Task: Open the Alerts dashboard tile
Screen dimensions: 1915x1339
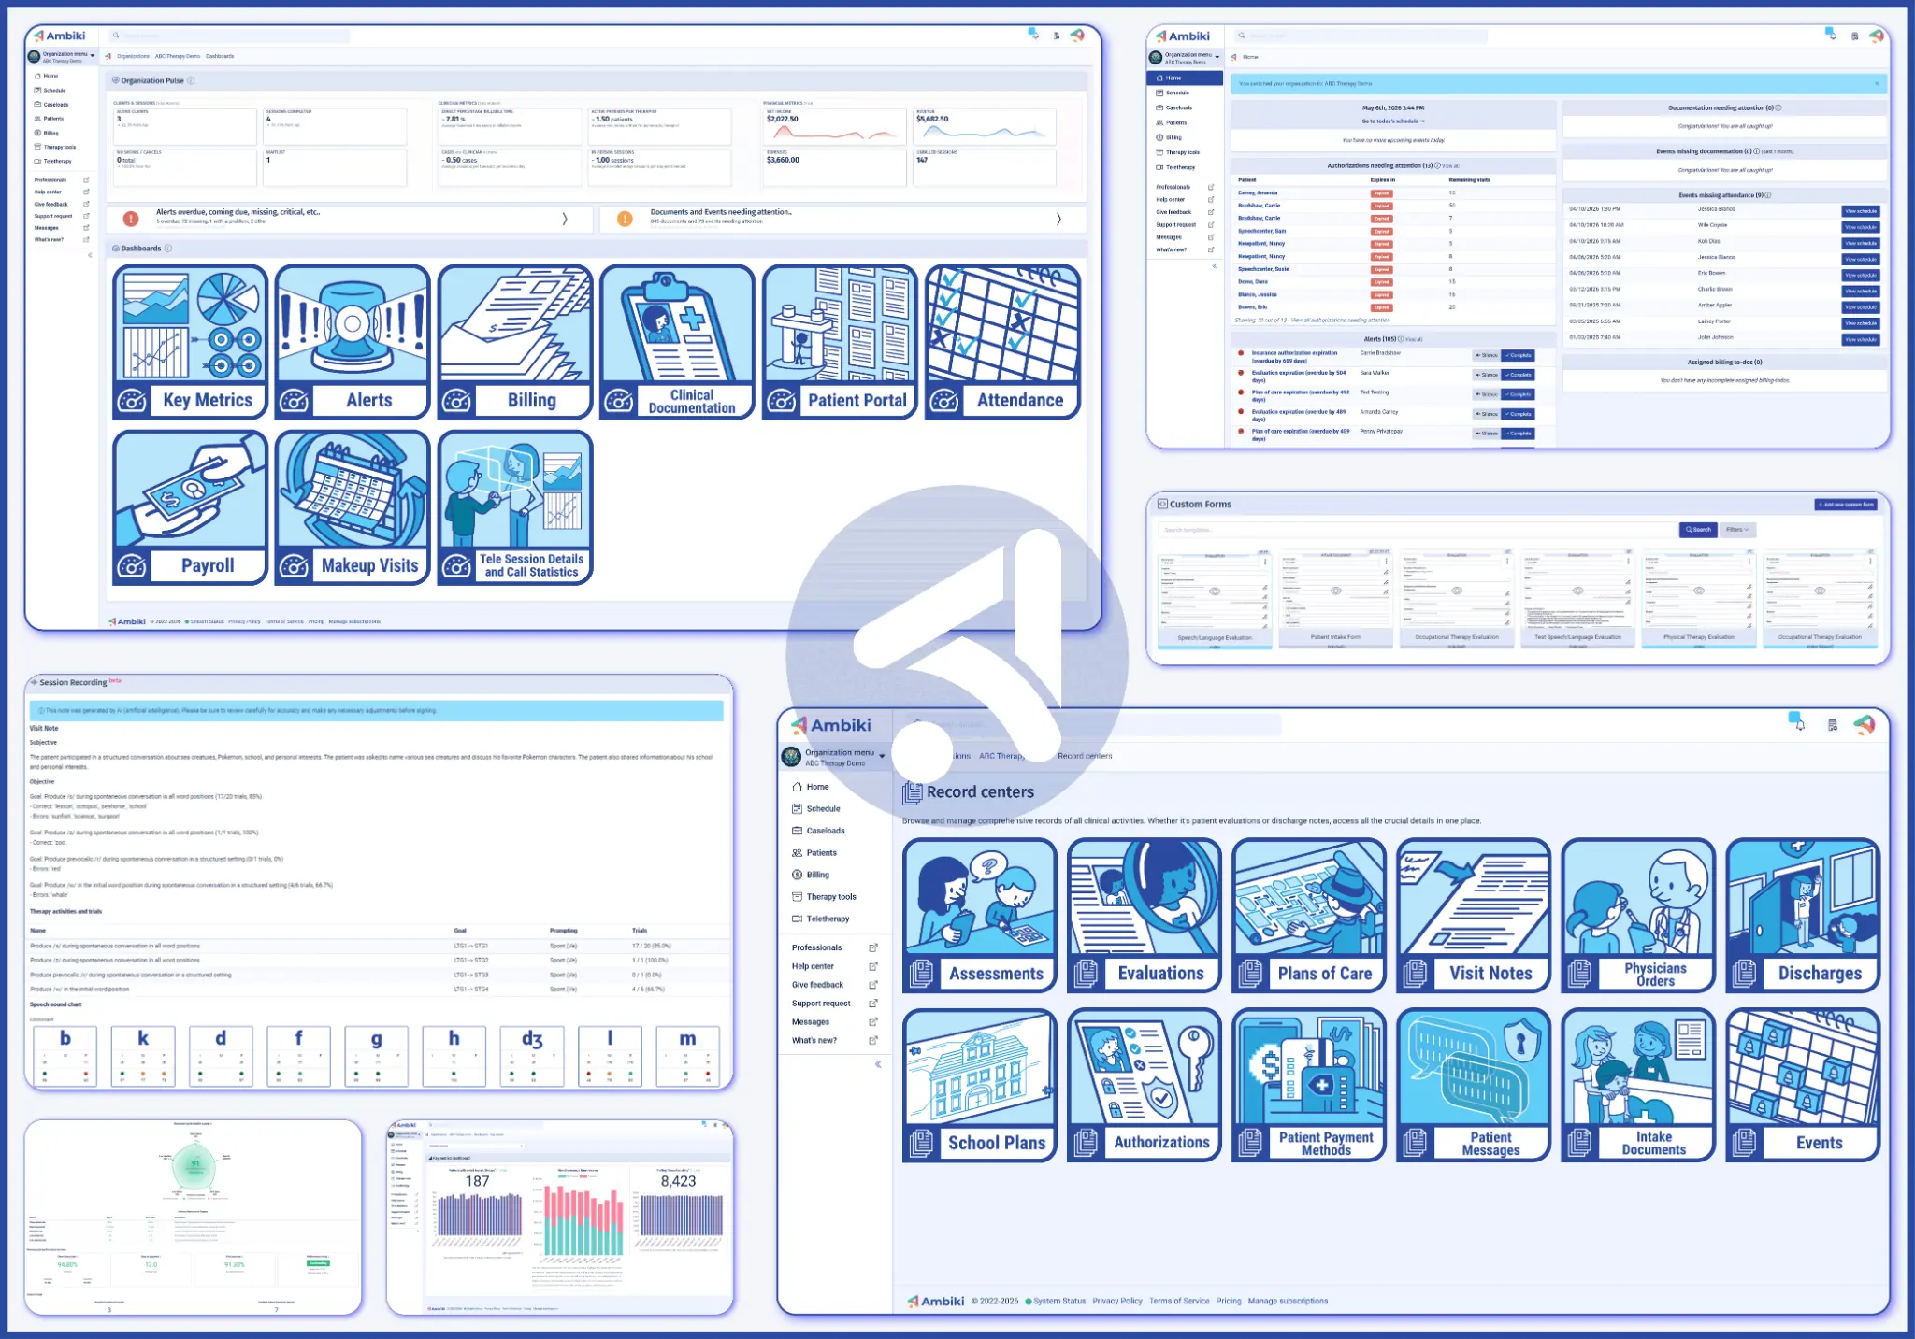Action: click(x=353, y=342)
